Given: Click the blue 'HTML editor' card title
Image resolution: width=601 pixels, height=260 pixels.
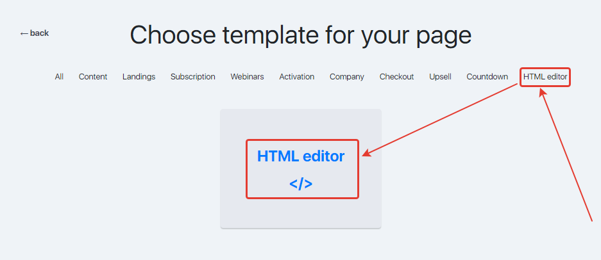Looking at the screenshot, I should click(x=301, y=156).
